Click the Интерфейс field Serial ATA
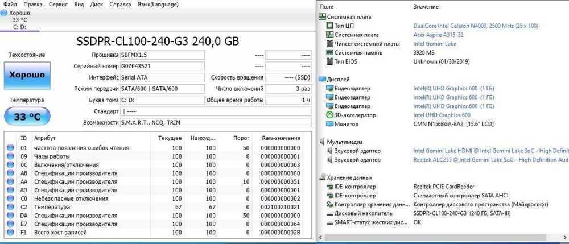Viewport: 569px width, 244px height. 162,77
